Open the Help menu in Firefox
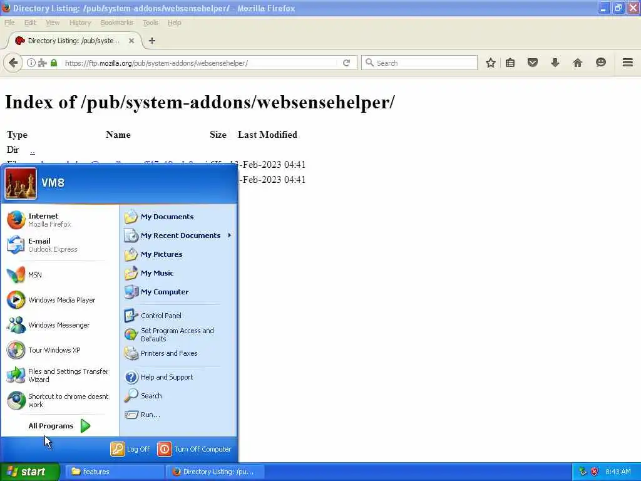The image size is (641, 481). coord(174,23)
